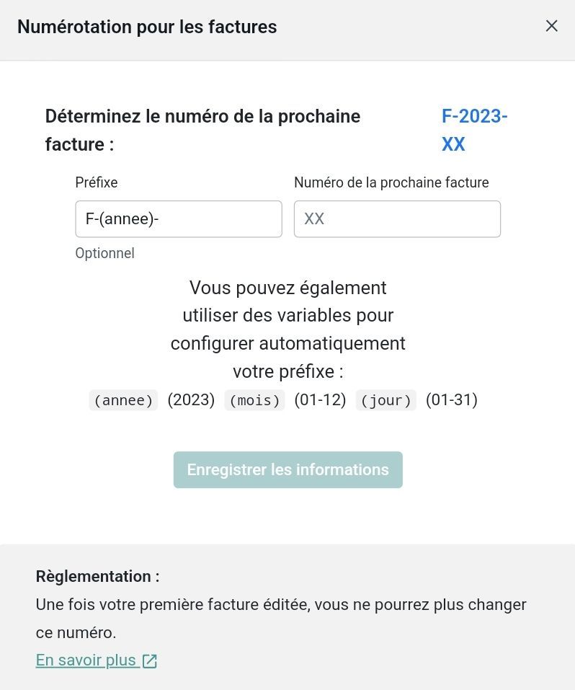Open the En savoir plus link
This screenshot has width=575, height=690.
(86, 660)
